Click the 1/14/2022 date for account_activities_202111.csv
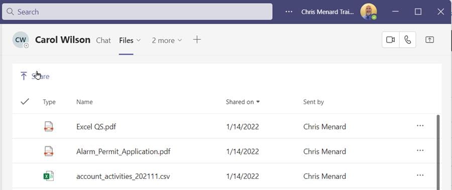Screen dimensions: 452x190 (243, 176)
